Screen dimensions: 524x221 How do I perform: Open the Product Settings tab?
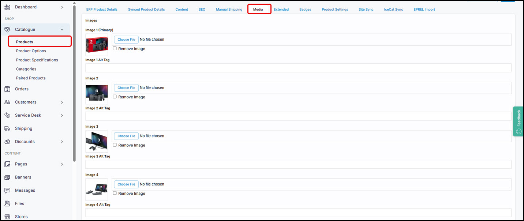[x=335, y=10]
